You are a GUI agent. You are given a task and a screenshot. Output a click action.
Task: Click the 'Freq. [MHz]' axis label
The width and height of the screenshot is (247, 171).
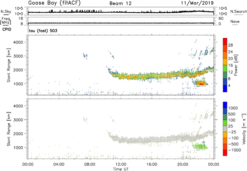pyautogui.click(x=6, y=21)
